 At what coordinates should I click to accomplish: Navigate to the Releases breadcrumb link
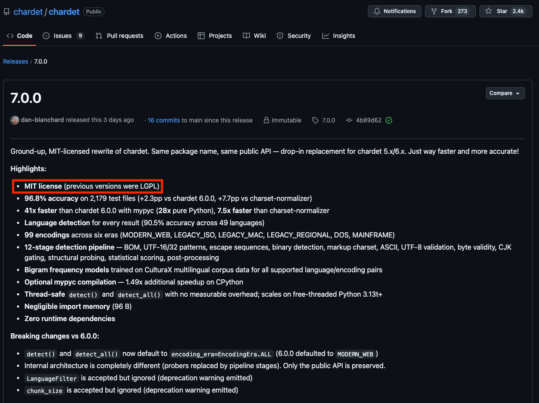[15, 61]
